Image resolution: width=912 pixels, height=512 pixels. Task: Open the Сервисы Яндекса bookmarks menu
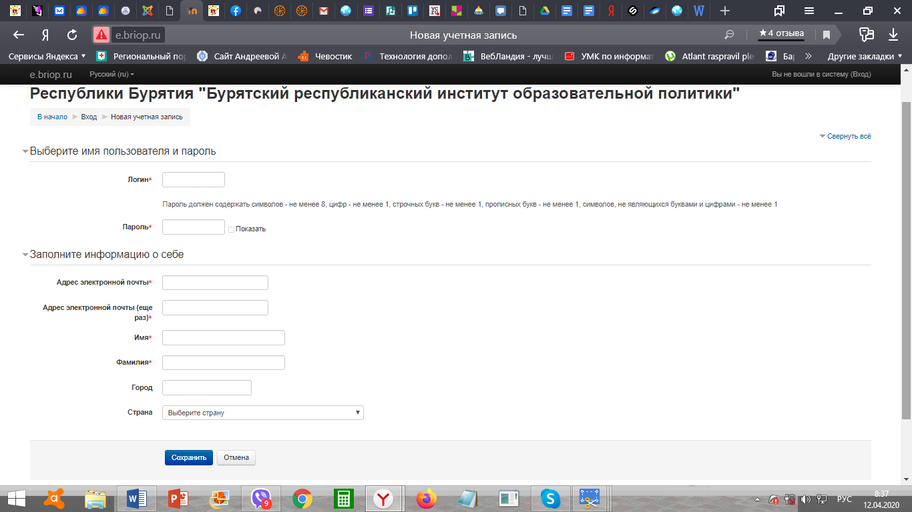[47, 57]
